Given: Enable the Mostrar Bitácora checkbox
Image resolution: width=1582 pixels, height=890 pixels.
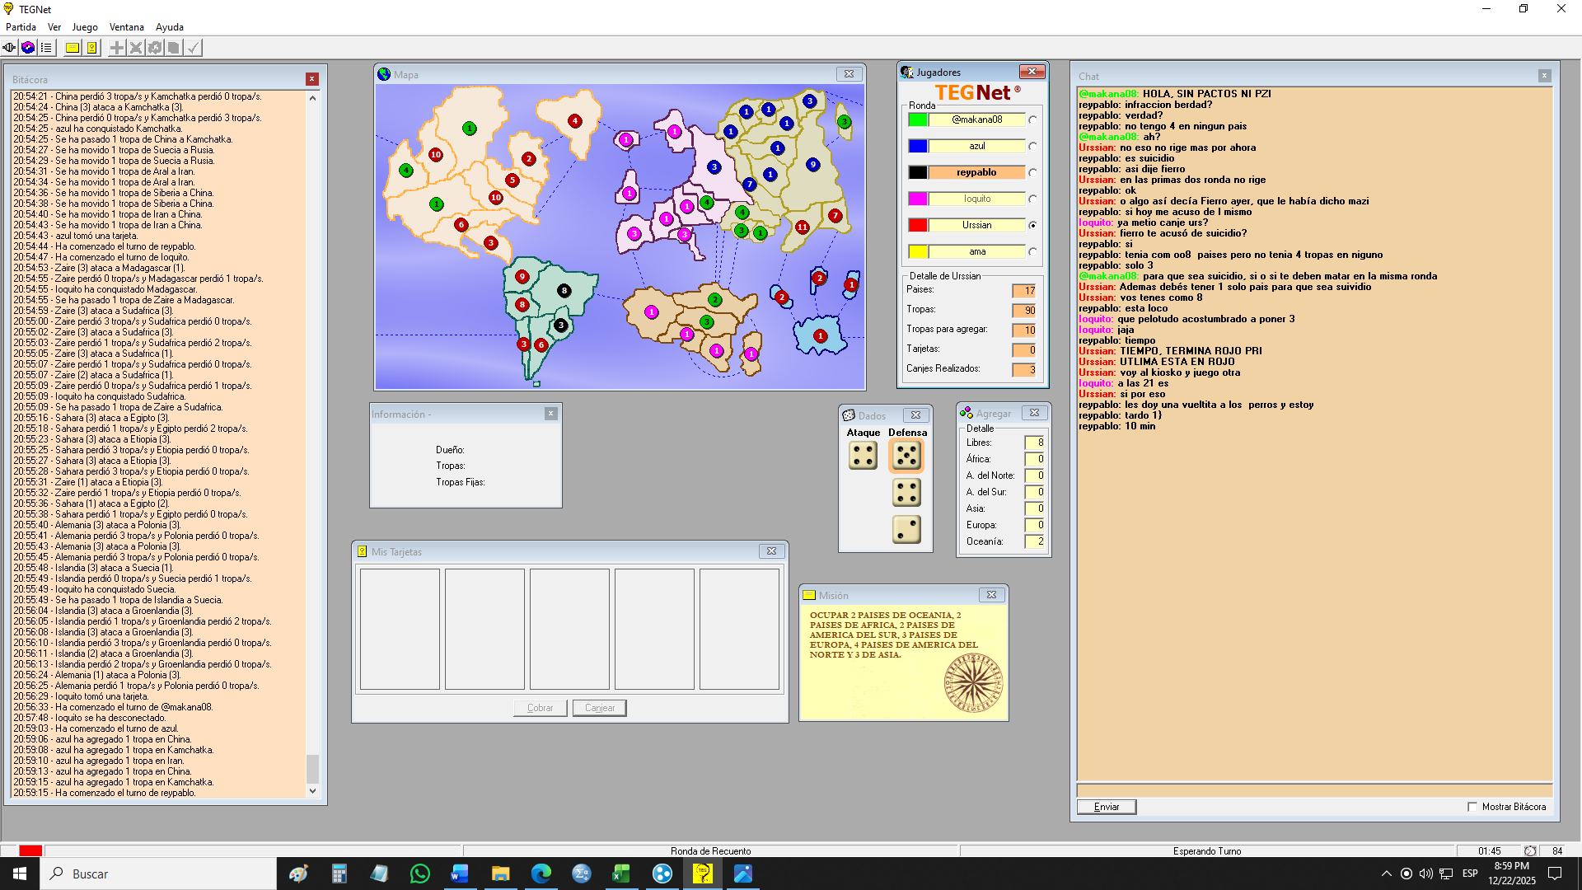Looking at the screenshot, I should tap(1472, 807).
